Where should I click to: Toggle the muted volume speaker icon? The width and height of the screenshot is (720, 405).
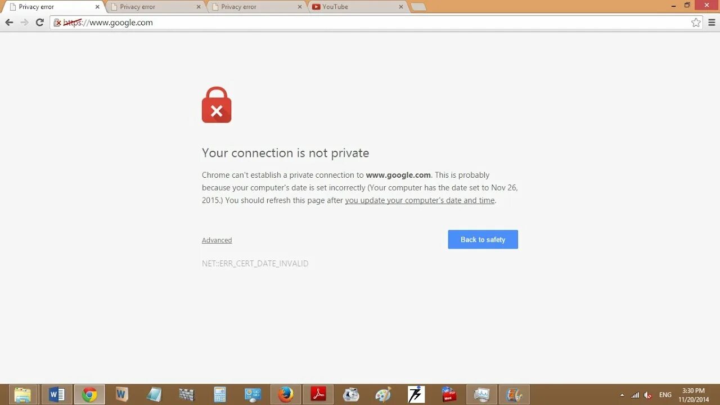647,395
